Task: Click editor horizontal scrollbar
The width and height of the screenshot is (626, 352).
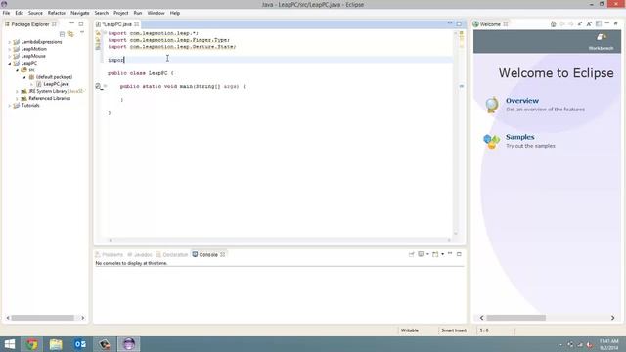Action: click(x=280, y=240)
